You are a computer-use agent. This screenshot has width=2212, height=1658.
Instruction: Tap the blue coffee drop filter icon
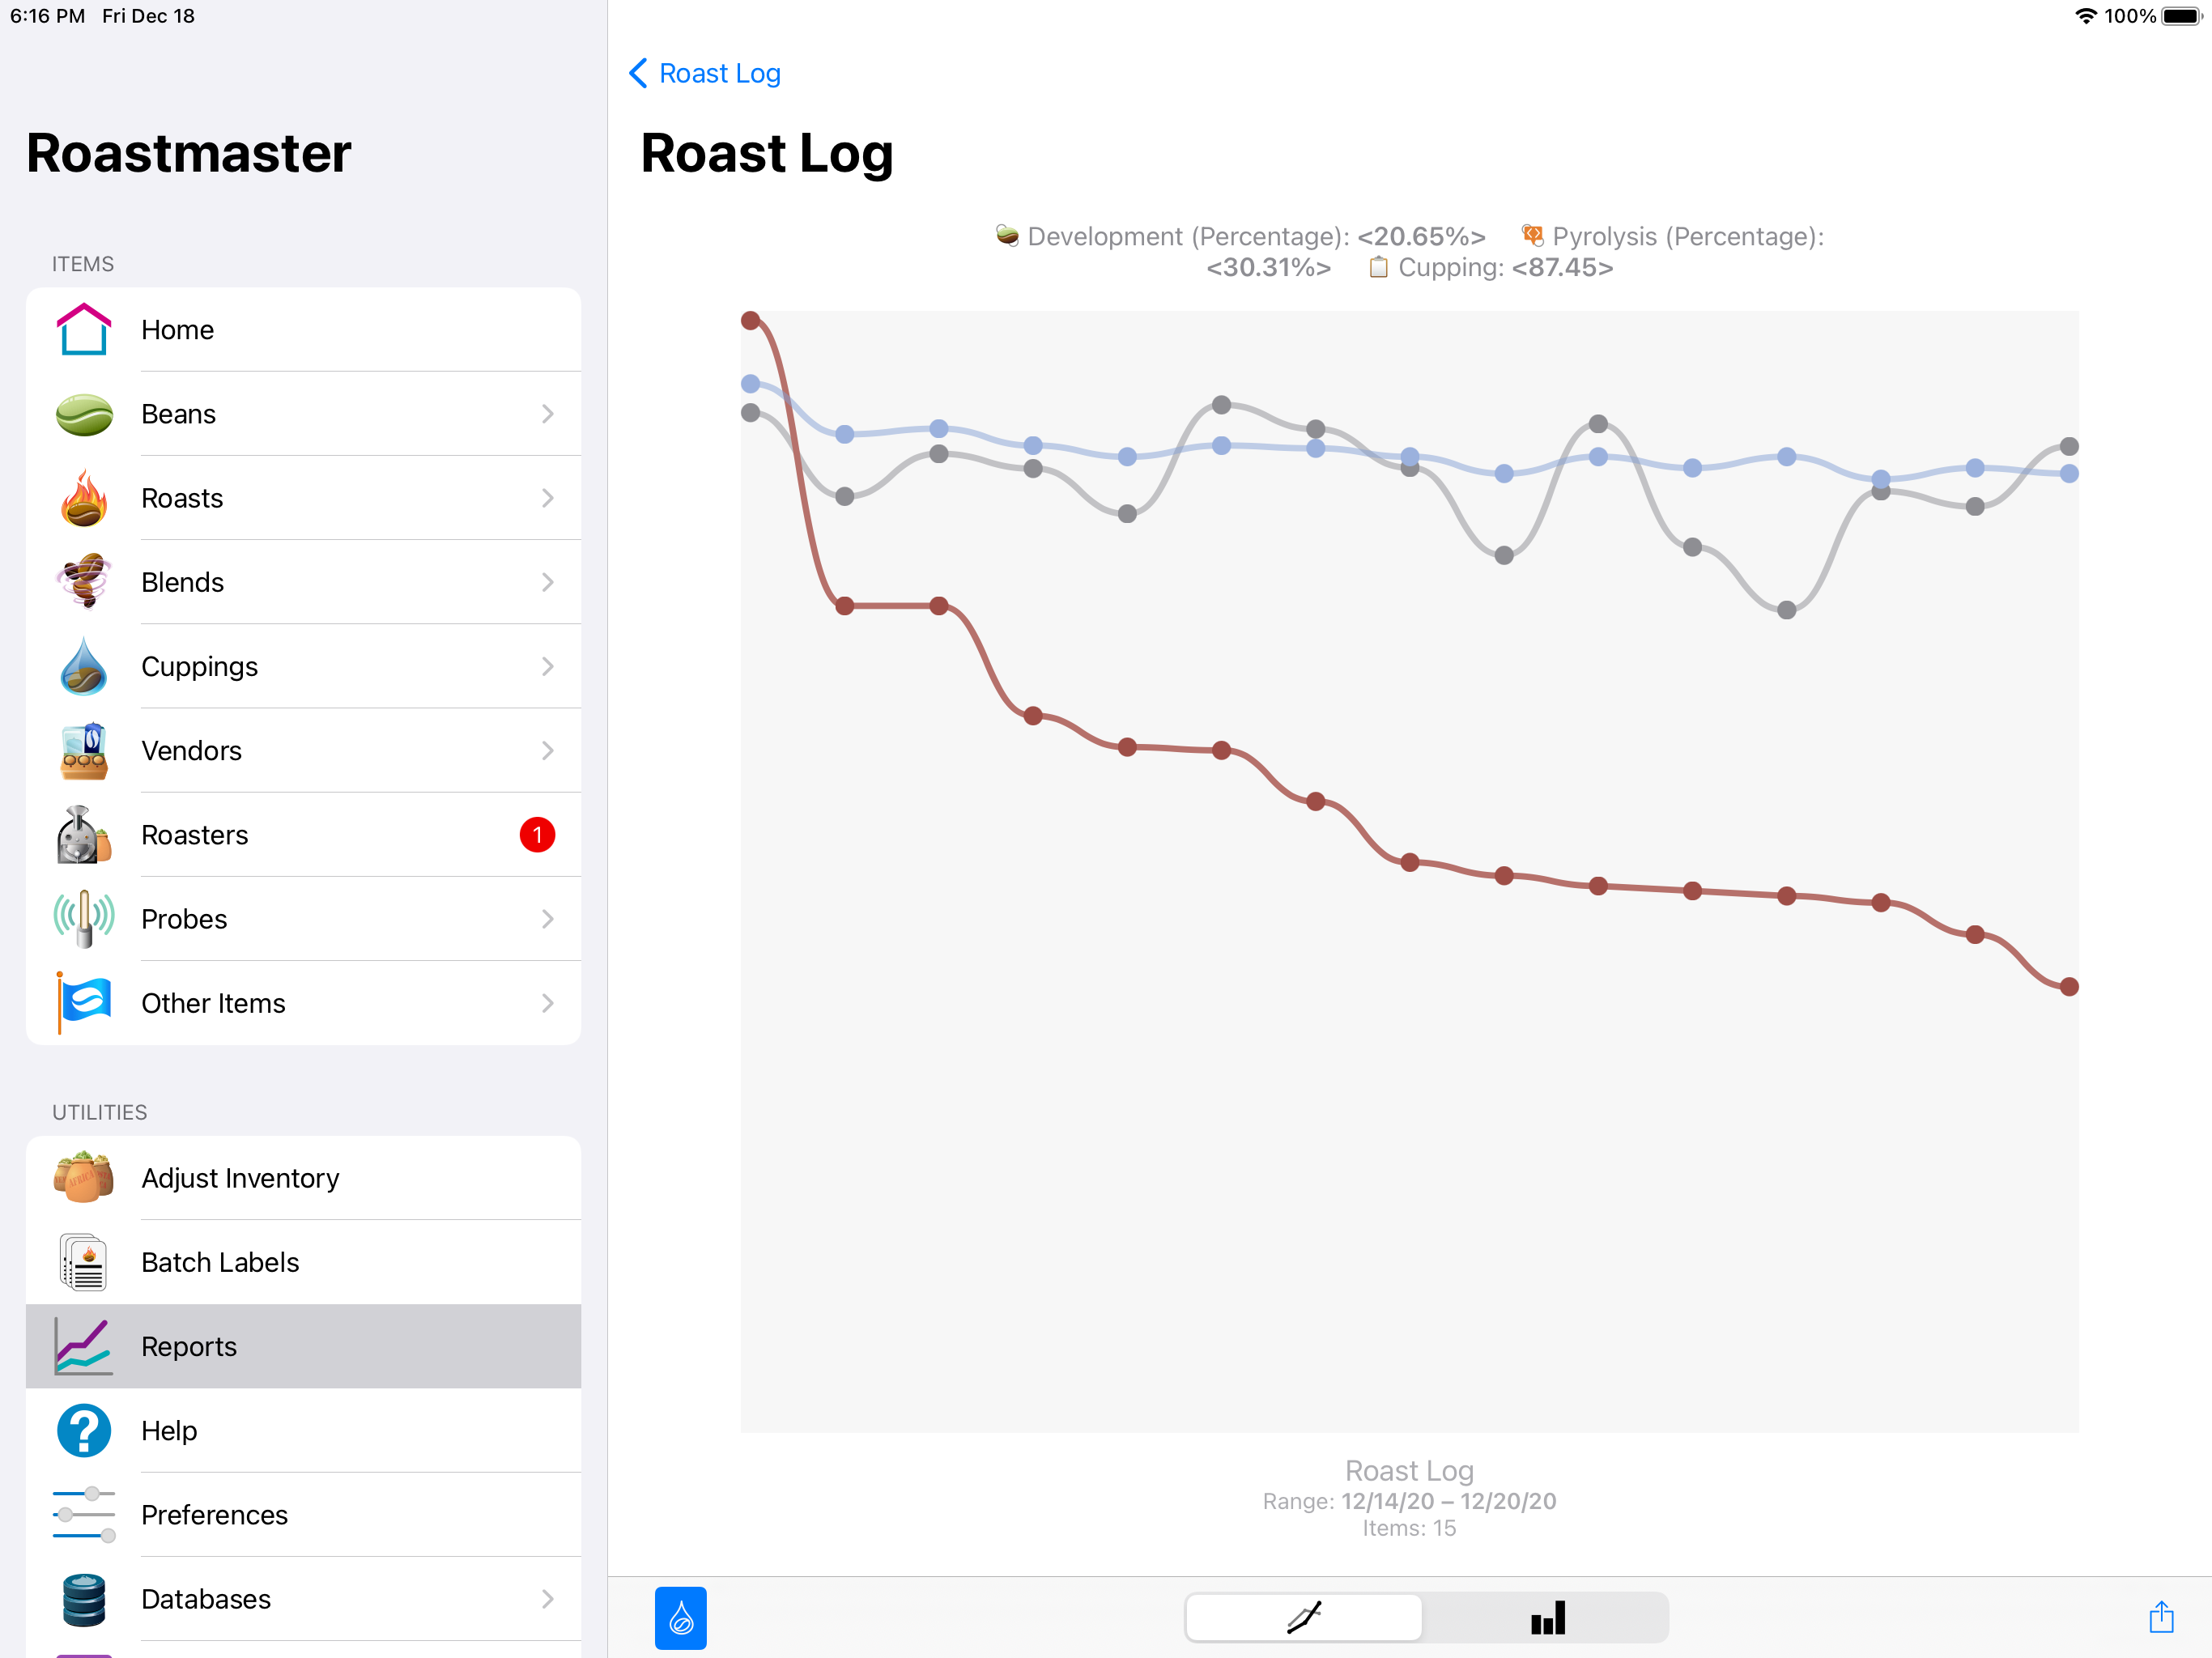(x=680, y=1617)
